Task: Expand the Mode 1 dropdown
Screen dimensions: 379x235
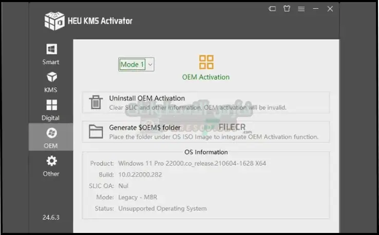Action: [136, 64]
